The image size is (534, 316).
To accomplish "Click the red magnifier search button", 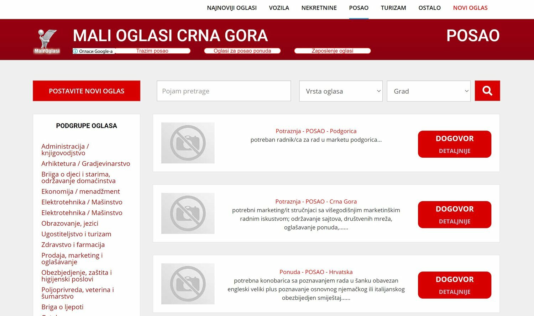I will [487, 91].
